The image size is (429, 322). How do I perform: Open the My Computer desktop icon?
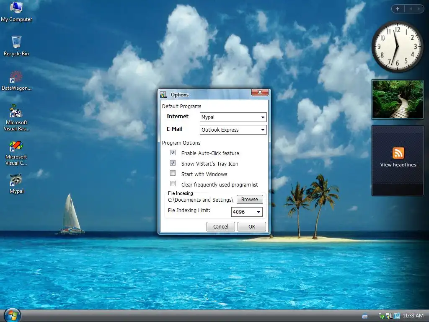pos(16,12)
